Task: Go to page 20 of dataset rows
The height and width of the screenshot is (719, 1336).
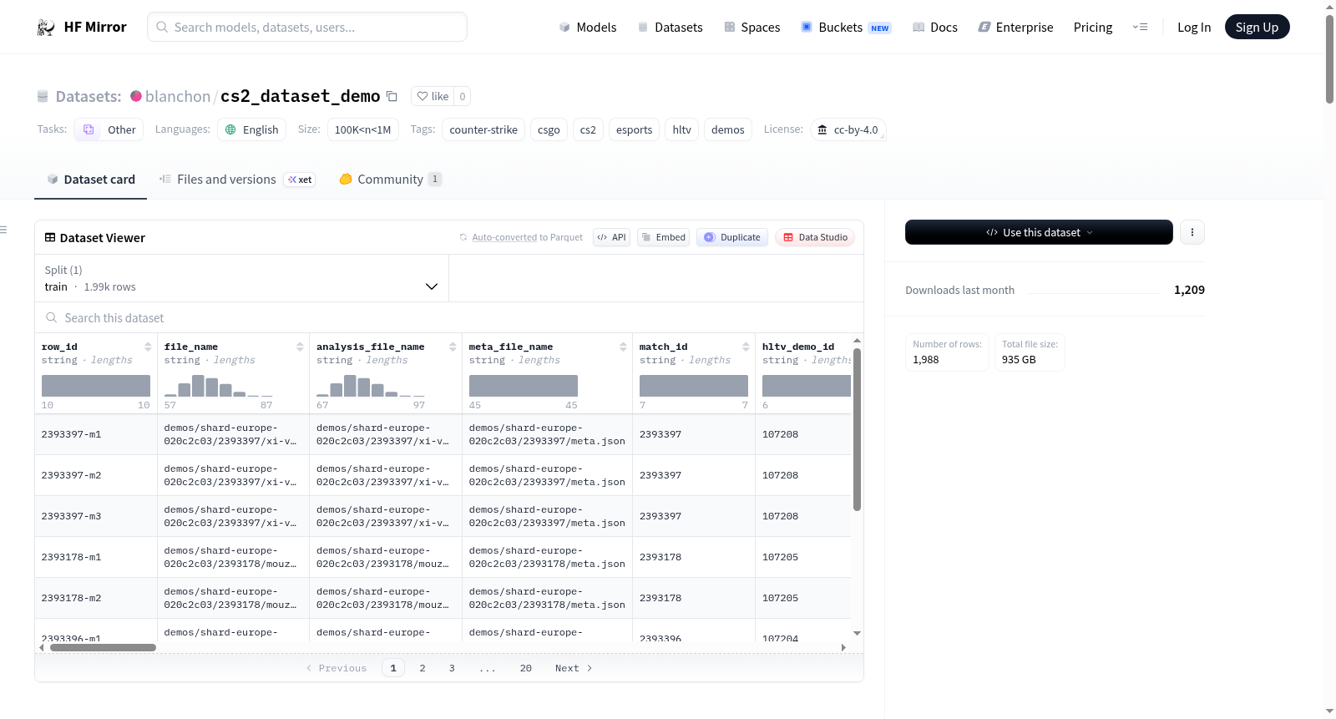Action: click(x=526, y=668)
